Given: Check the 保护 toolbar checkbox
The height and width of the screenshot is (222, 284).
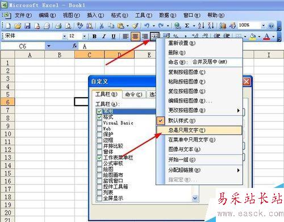Looking at the screenshot, I should click(99, 135).
